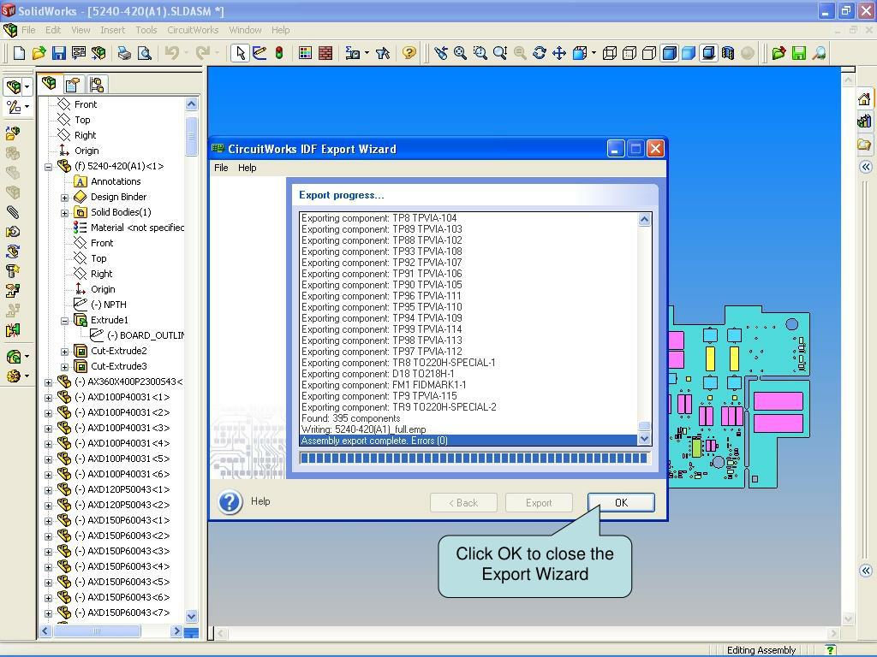Collapse the (f) 5240-420(A1)<1> tree node
This screenshot has width=877, height=657.
[49, 167]
